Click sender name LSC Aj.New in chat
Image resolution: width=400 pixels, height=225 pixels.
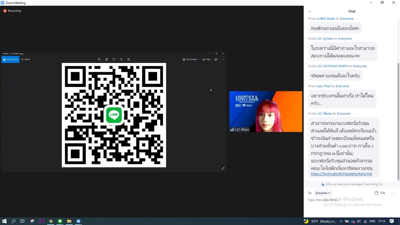[325, 39]
